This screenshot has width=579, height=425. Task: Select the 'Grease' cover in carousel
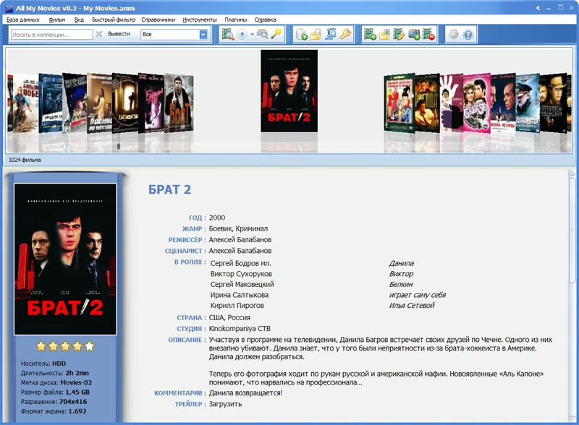point(476,103)
